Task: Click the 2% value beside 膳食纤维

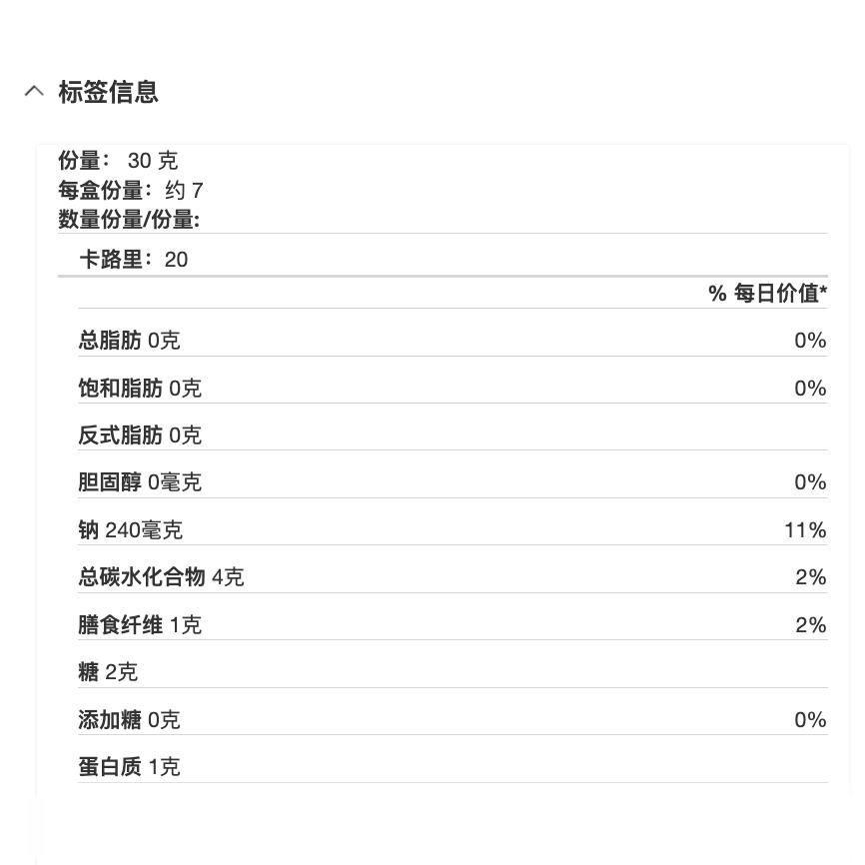Action: point(810,625)
